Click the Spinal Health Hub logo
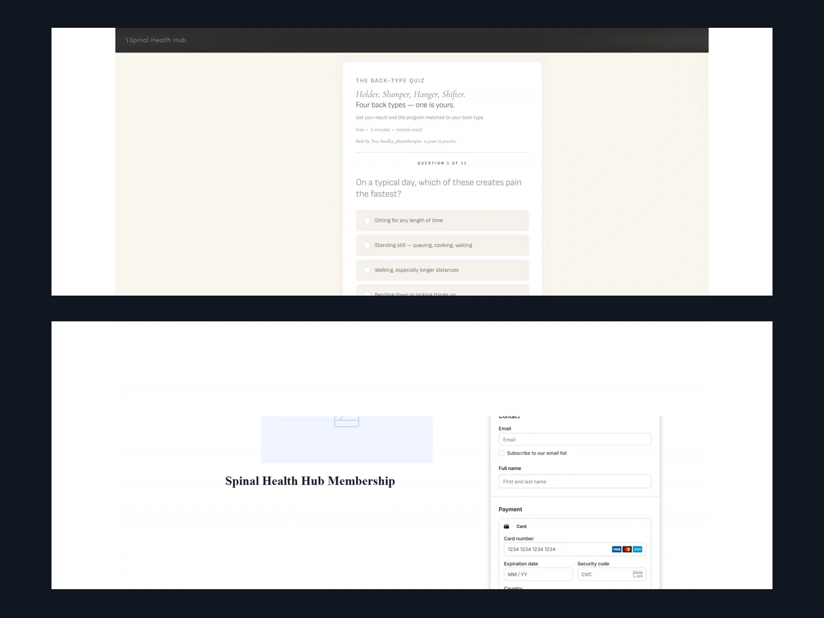 point(156,40)
